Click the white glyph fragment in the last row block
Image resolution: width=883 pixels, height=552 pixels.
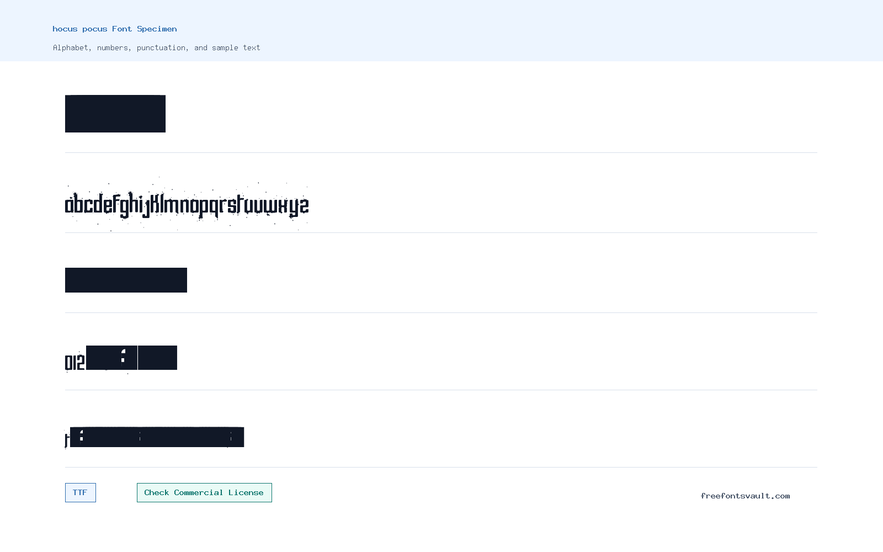point(81,436)
